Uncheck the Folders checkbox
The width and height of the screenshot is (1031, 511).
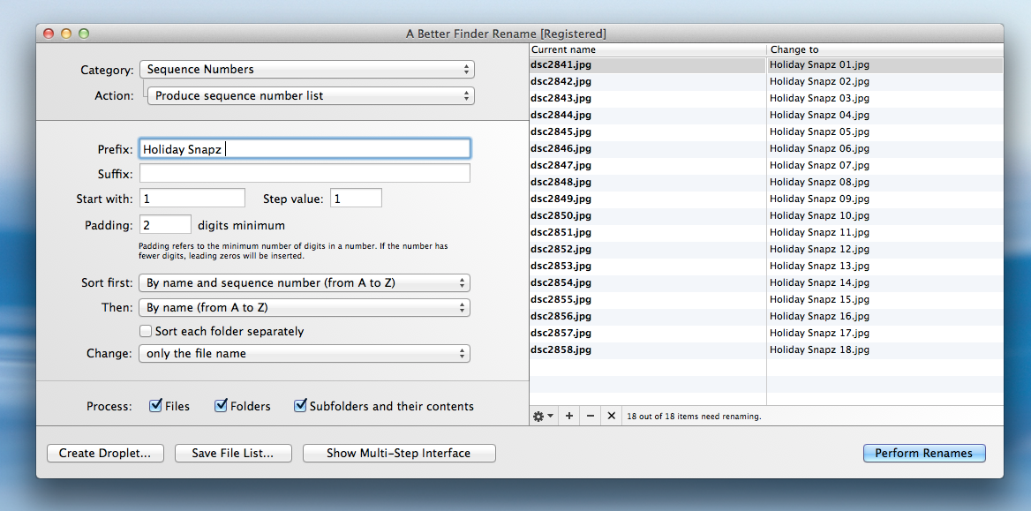221,406
